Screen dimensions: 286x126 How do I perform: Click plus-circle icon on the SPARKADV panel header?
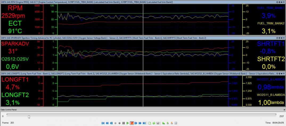pyautogui.click(x=279, y=38)
